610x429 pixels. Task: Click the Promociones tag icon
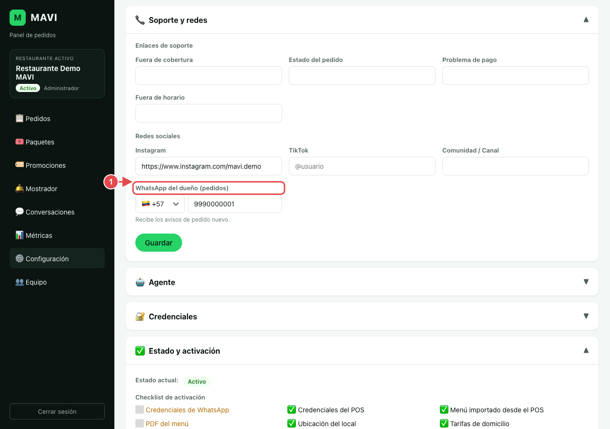pos(20,165)
